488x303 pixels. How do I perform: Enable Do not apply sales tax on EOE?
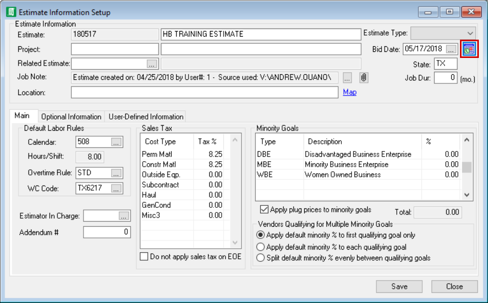144,257
